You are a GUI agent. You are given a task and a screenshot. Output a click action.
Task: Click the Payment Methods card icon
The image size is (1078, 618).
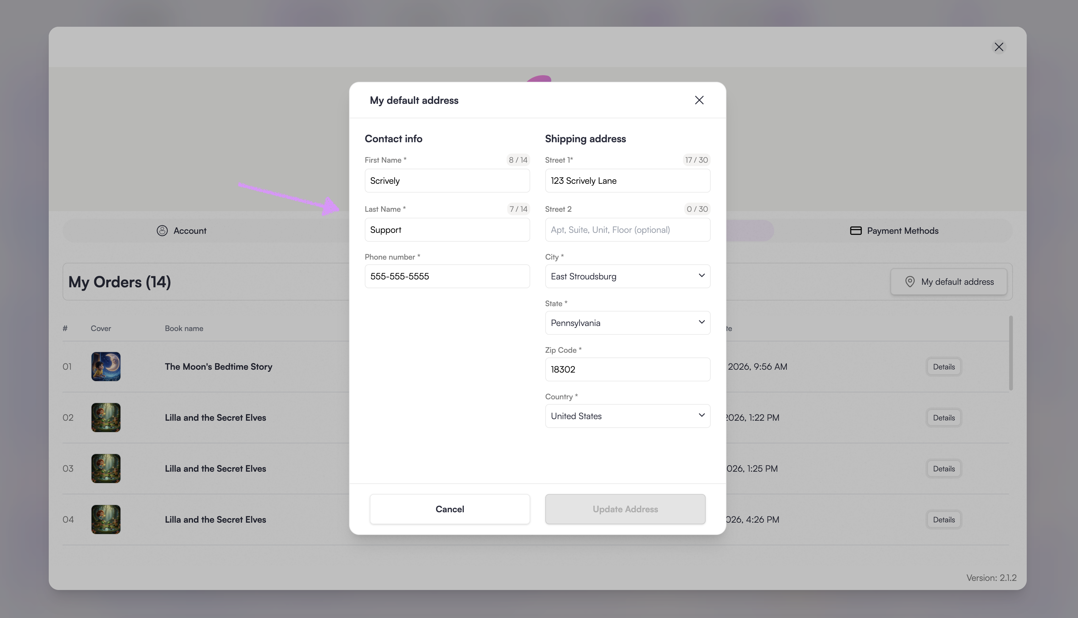tap(855, 230)
